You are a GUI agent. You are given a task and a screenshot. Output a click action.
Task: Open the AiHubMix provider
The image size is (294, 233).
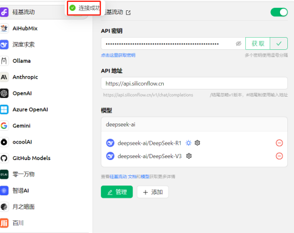[x=44, y=29]
